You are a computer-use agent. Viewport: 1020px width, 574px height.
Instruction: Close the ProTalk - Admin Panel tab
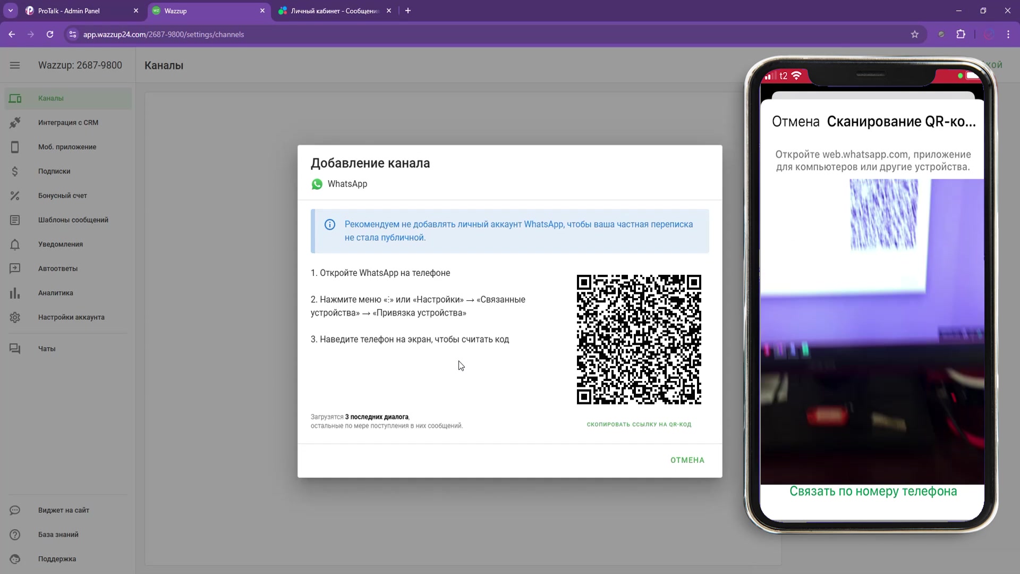[136, 11]
